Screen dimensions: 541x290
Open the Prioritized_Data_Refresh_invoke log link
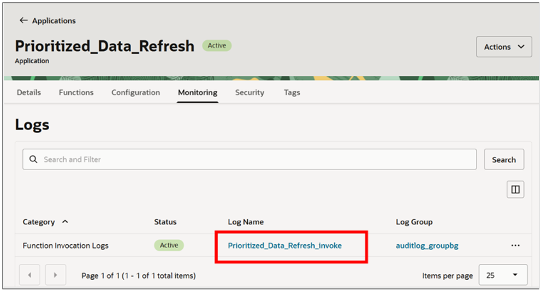(284, 246)
